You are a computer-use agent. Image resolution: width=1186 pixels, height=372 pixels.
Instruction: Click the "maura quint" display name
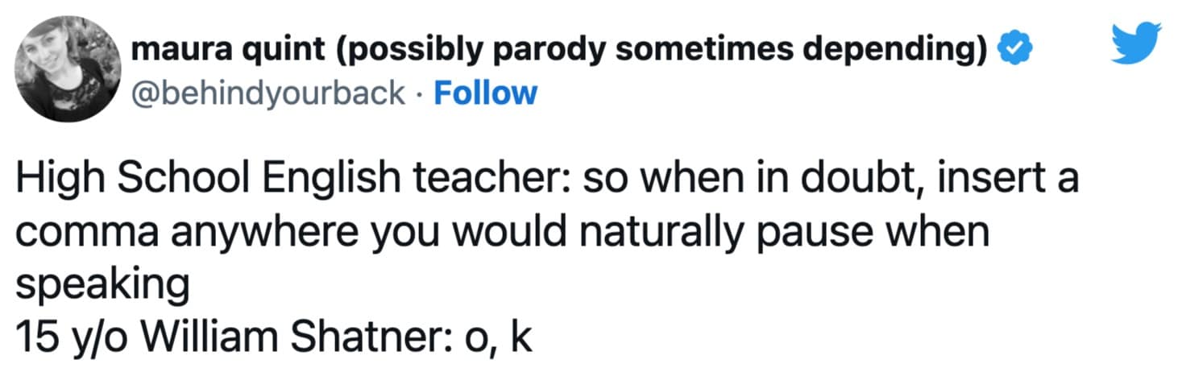click(x=226, y=50)
